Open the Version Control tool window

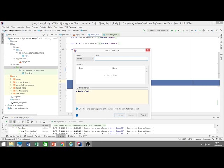14,136
